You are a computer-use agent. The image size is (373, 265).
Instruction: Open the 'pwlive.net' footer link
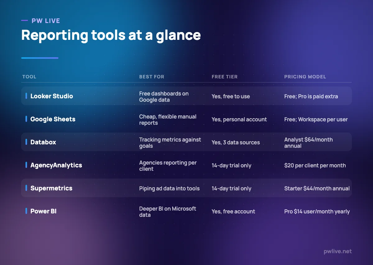point(337,251)
